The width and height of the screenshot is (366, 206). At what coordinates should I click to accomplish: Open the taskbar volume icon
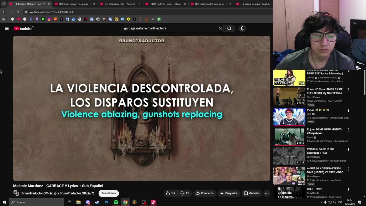(335, 202)
